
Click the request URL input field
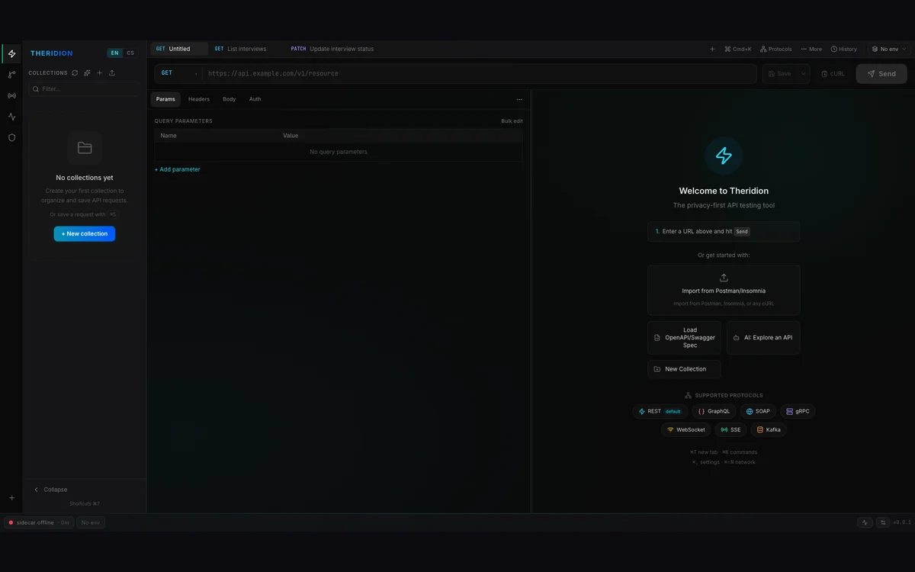coord(480,73)
